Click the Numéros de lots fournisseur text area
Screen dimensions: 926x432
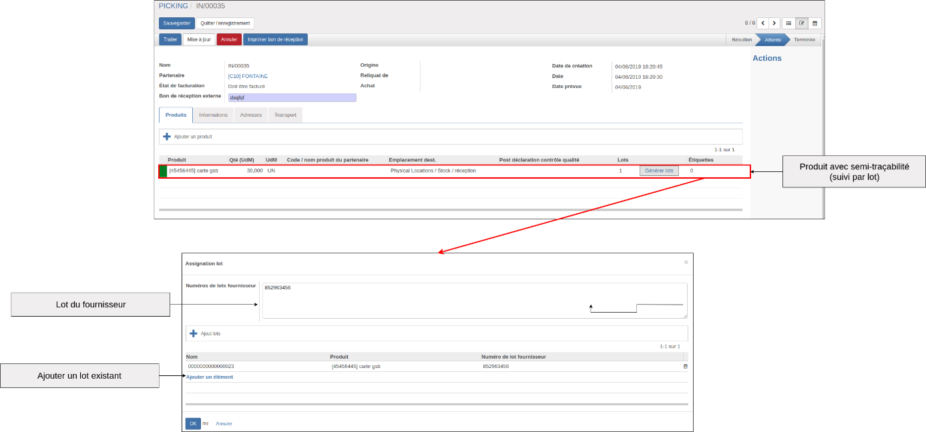pyautogui.click(x=475, y=301)
